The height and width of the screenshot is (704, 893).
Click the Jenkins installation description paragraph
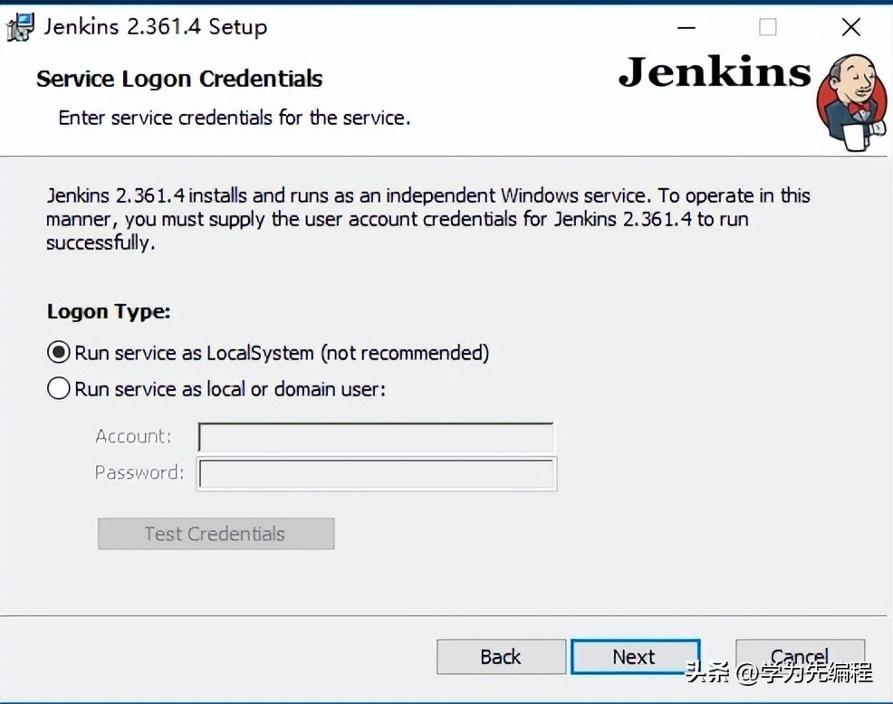pos(427,219)
